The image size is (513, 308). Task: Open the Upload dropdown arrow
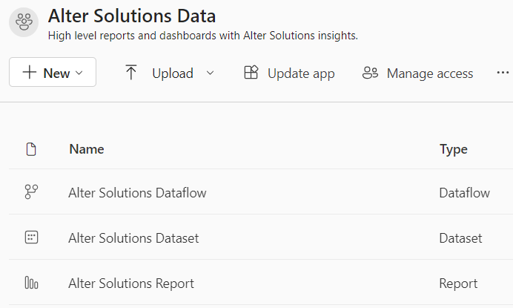tap(210, 73)
